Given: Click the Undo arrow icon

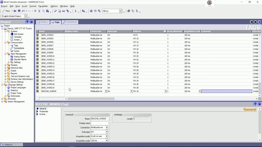Looking at the screenshot, I should point(23,11).
